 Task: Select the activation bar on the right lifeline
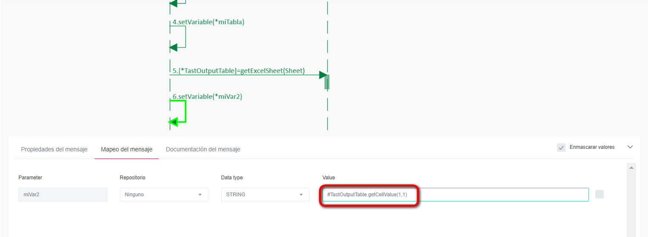pyautogui.click(x=327, y=82)
